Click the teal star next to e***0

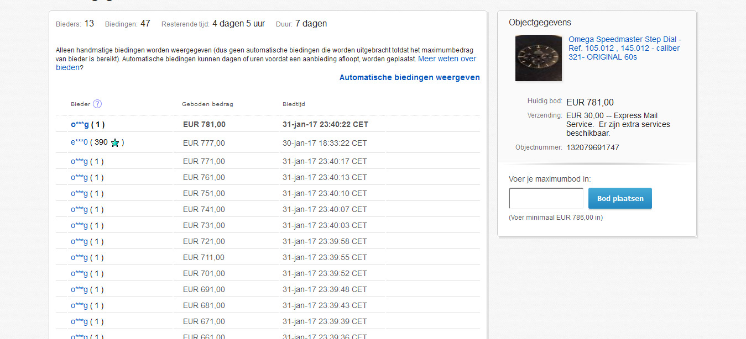click(x=115, y=143)
